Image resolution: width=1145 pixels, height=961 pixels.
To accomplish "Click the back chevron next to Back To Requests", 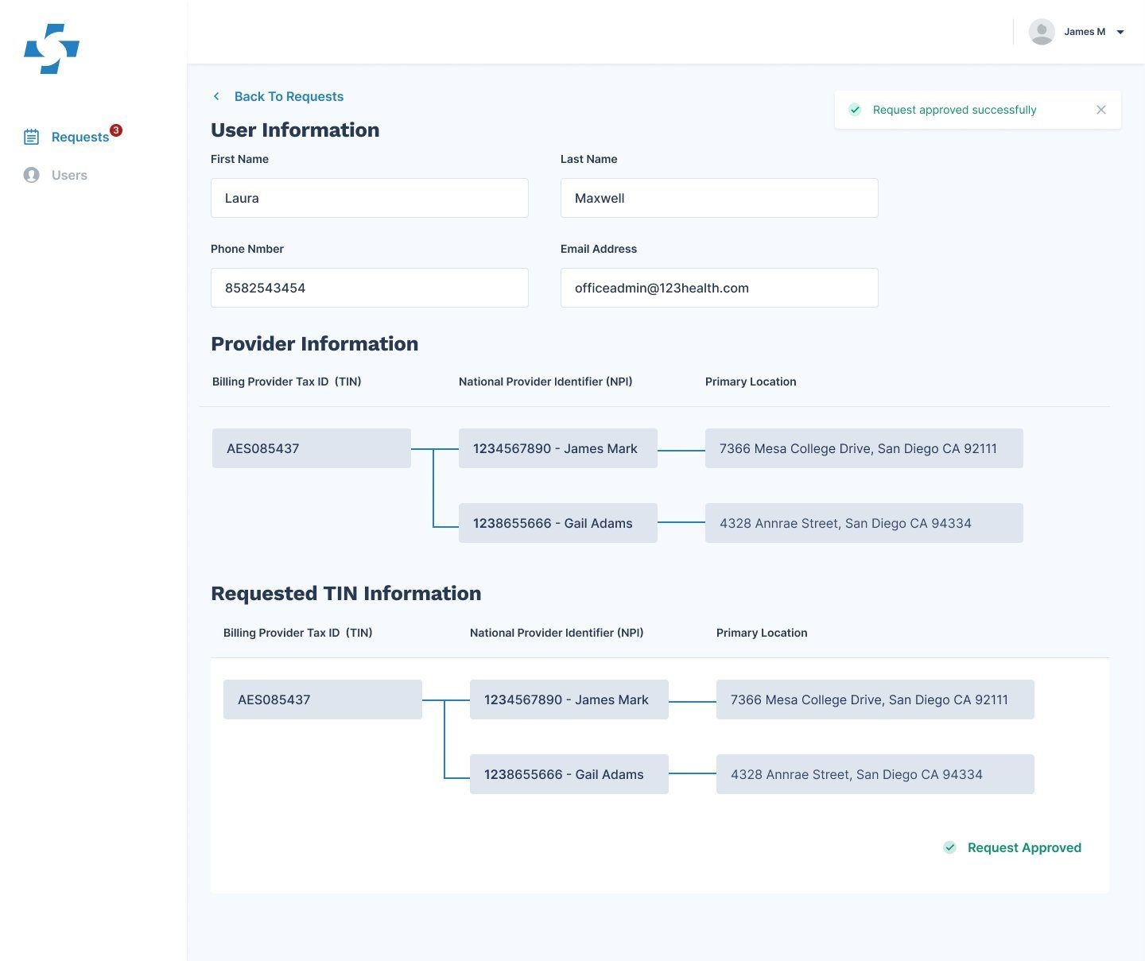I will pyautogui.click(x=216, y=96).
